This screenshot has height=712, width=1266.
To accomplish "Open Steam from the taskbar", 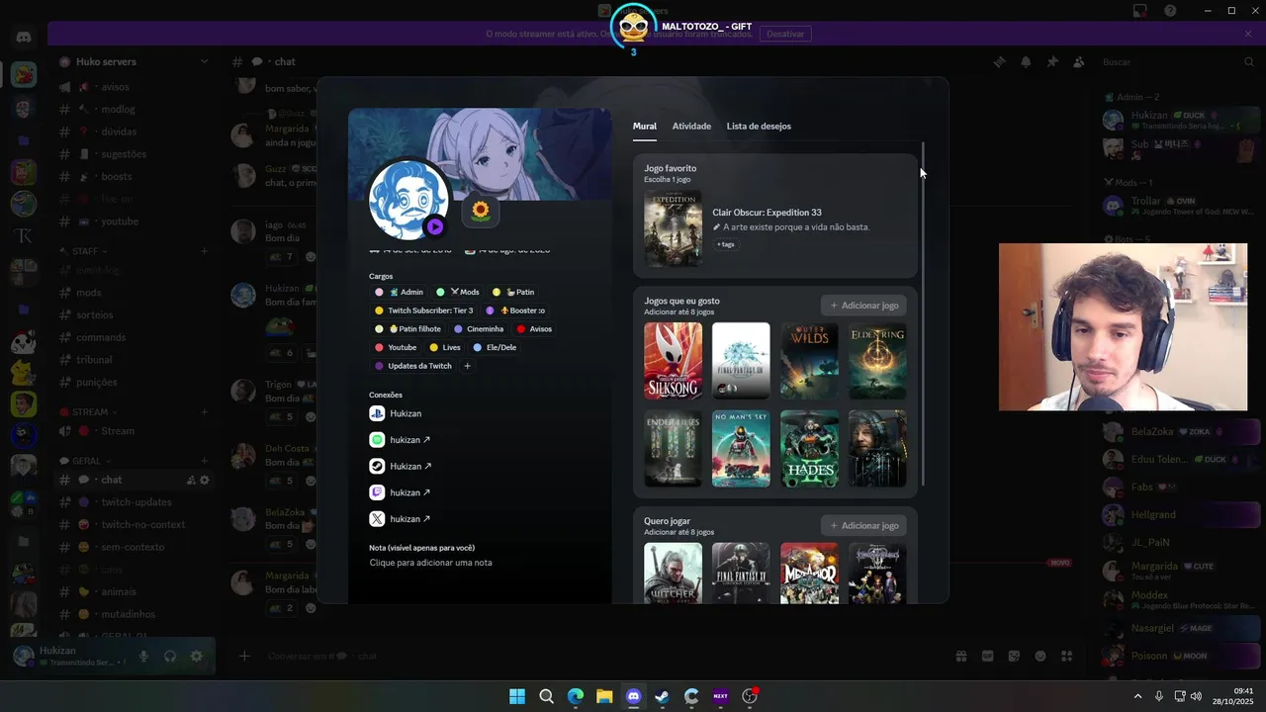I will point(662,696).
